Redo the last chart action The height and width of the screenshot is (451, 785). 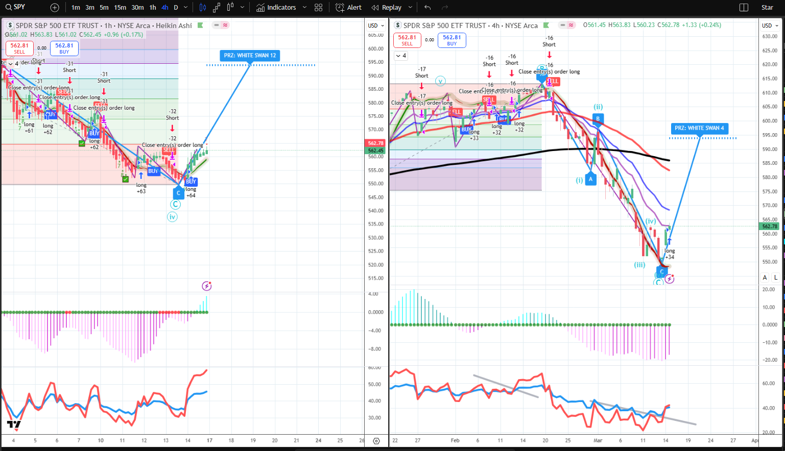(445, 8)
